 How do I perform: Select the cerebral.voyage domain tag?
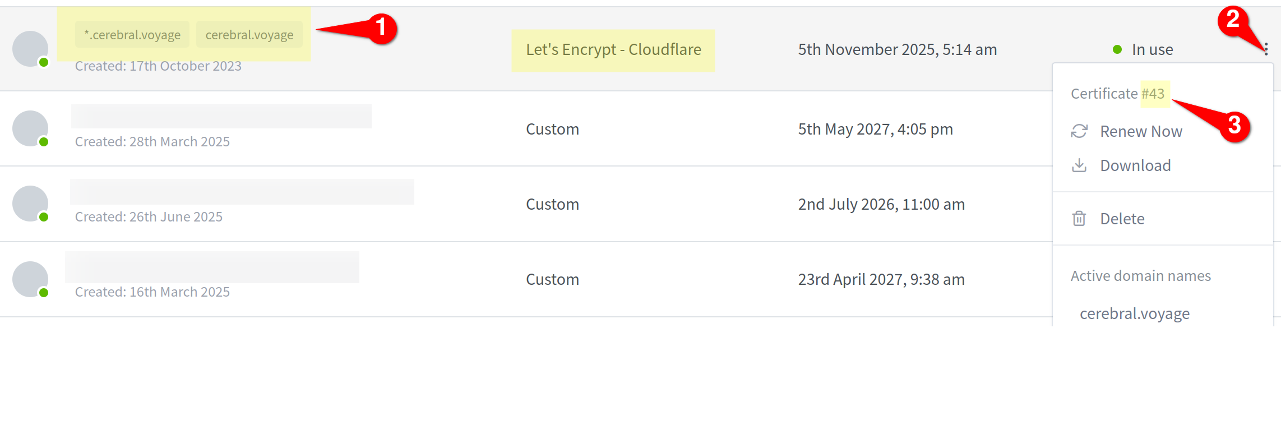249,34
